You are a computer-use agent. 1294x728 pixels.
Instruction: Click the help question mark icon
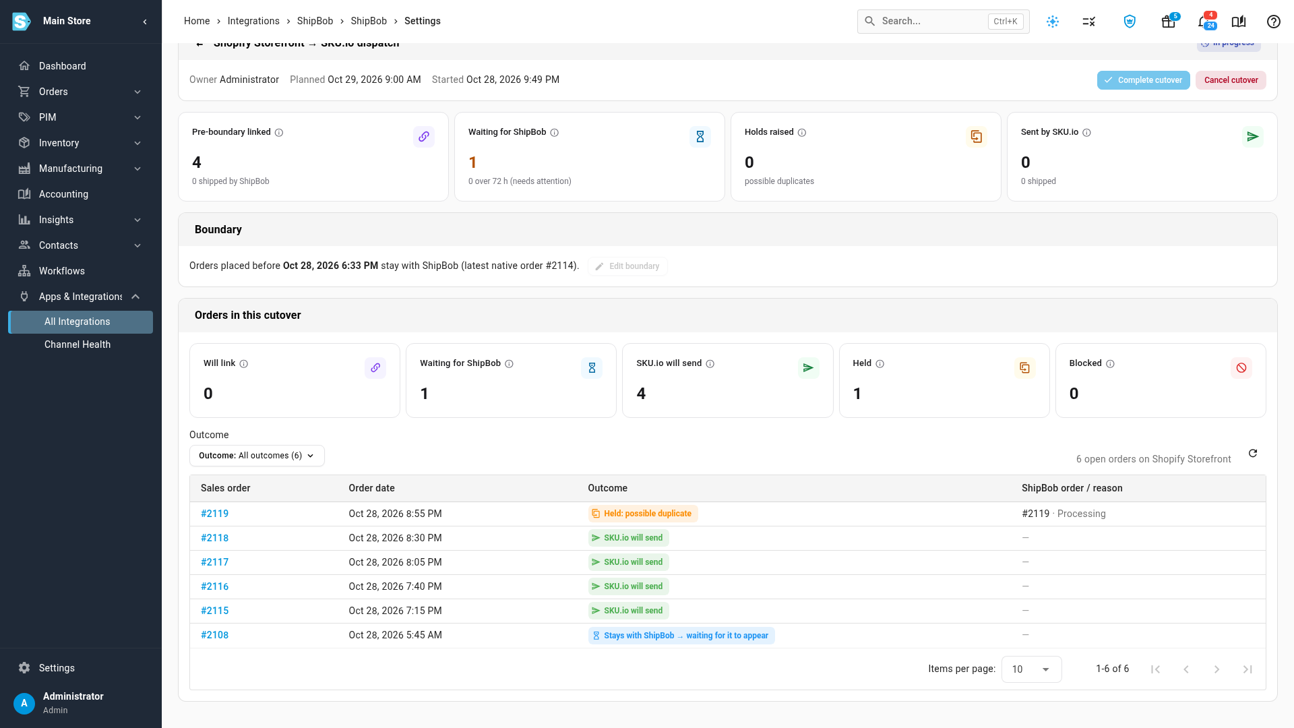coord(1273,22)
